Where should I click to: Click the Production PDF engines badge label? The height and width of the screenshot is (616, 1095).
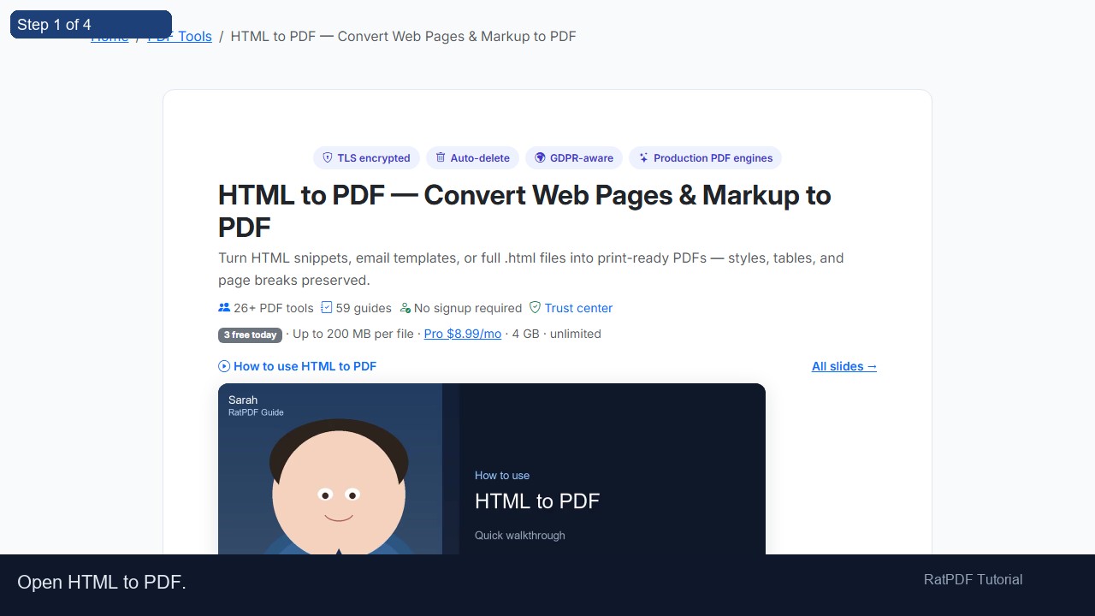(713, 158)
